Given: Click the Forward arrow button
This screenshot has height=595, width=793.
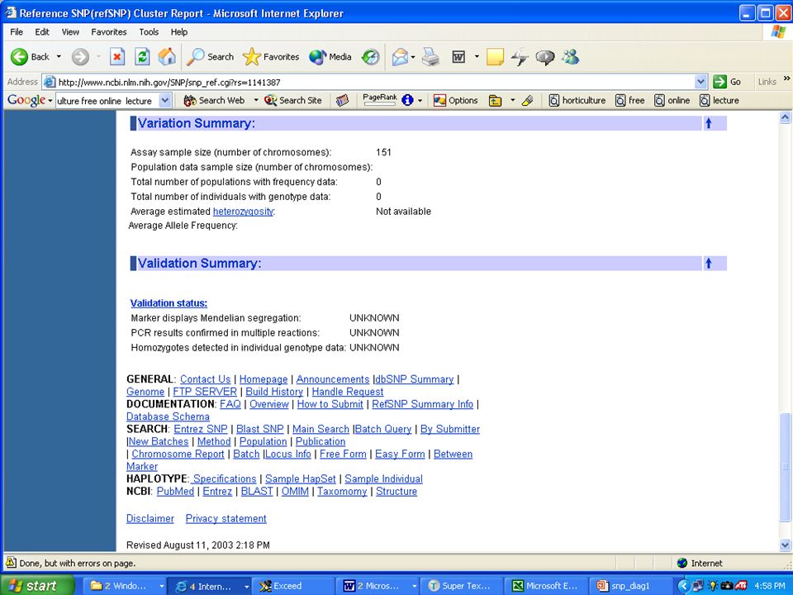Looking at the screenshot, I should (80, 57).
